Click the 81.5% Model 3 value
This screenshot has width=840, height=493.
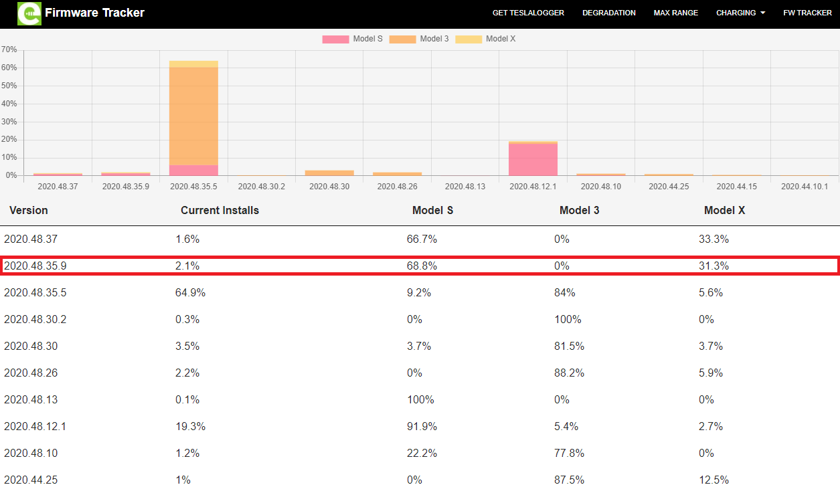569,346
